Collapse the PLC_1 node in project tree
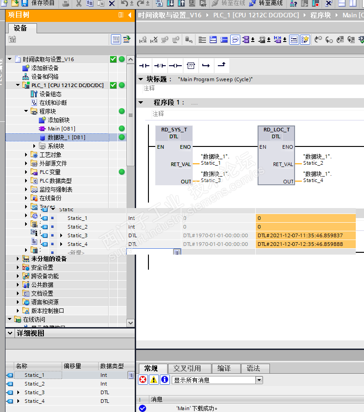 point(18,85)
